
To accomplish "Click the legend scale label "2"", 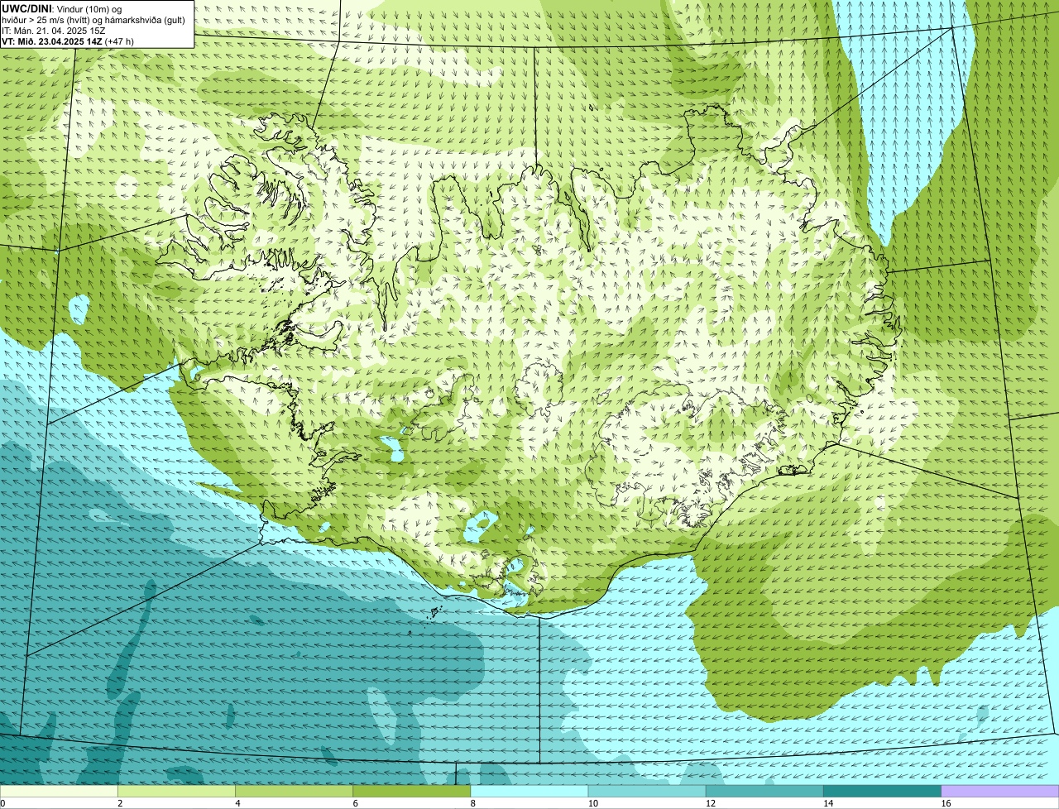I will [120, 803].
